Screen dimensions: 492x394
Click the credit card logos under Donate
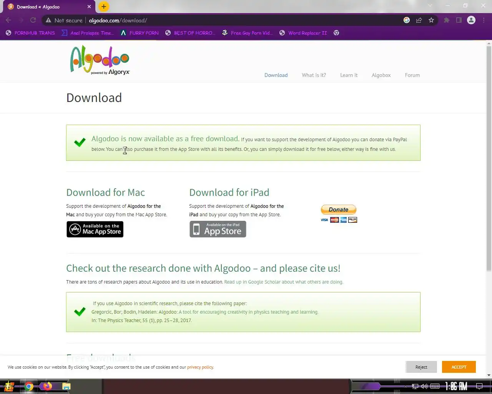[x=339, y=220]
